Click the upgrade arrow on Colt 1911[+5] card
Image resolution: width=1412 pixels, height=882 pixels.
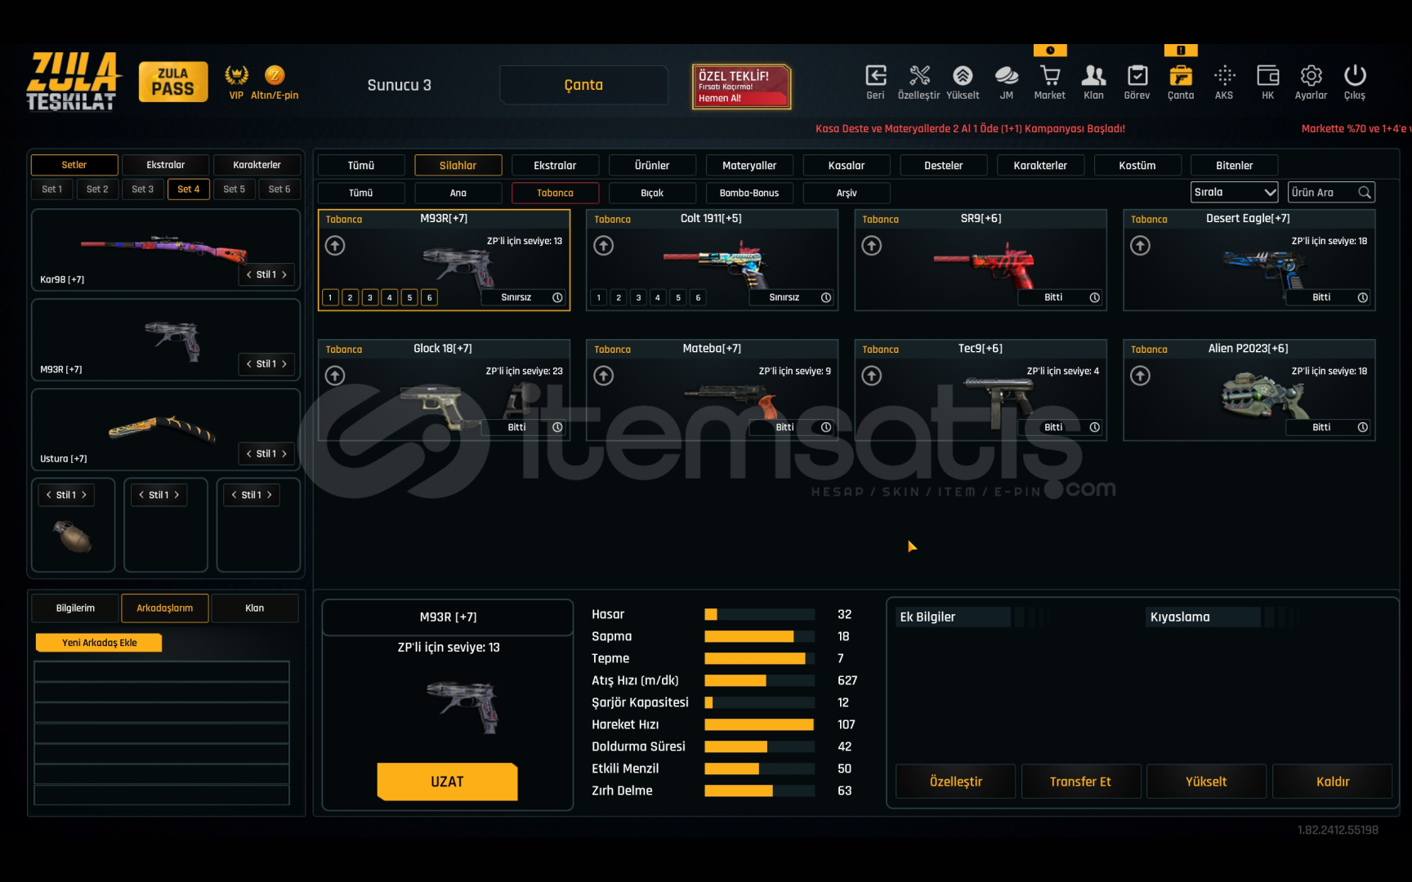coord(604,245)
